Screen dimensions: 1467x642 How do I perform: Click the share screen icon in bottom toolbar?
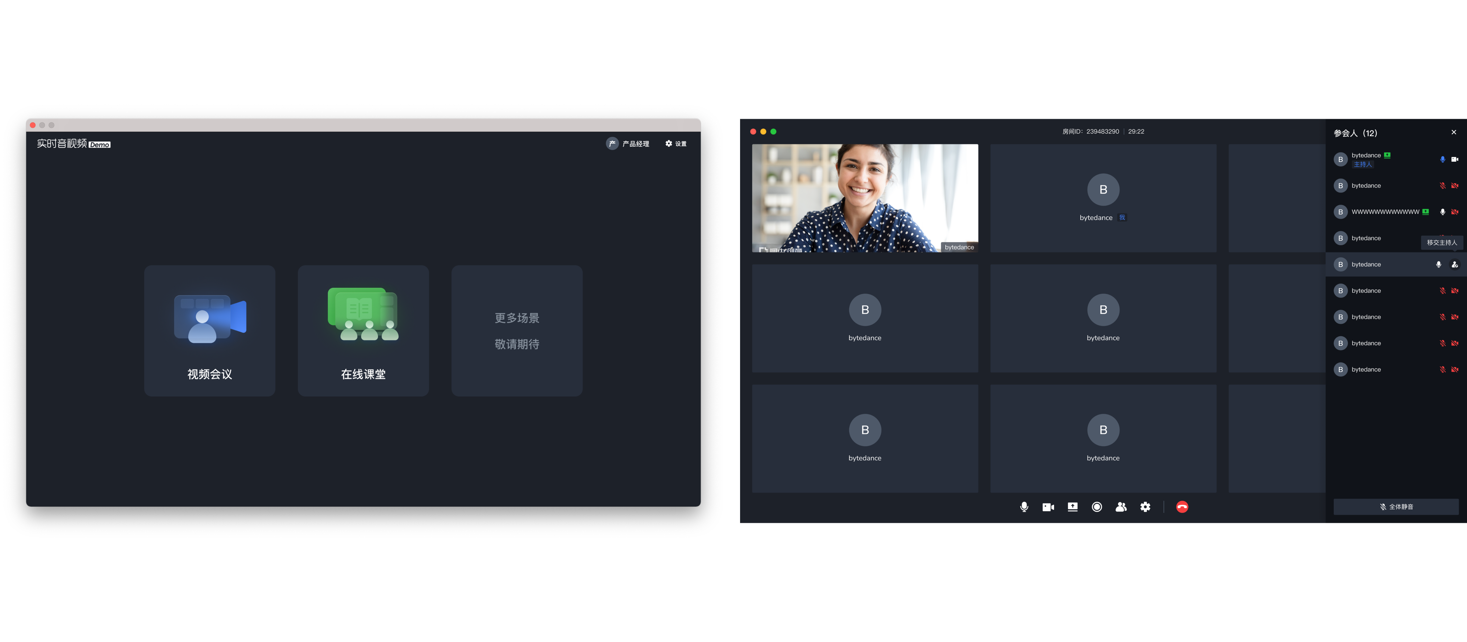tap(1072, 506)
